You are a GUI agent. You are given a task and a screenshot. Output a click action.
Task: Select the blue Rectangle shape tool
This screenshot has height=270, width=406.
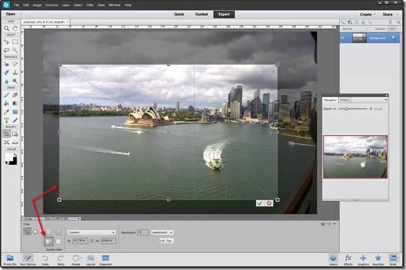tap(15, 112)
